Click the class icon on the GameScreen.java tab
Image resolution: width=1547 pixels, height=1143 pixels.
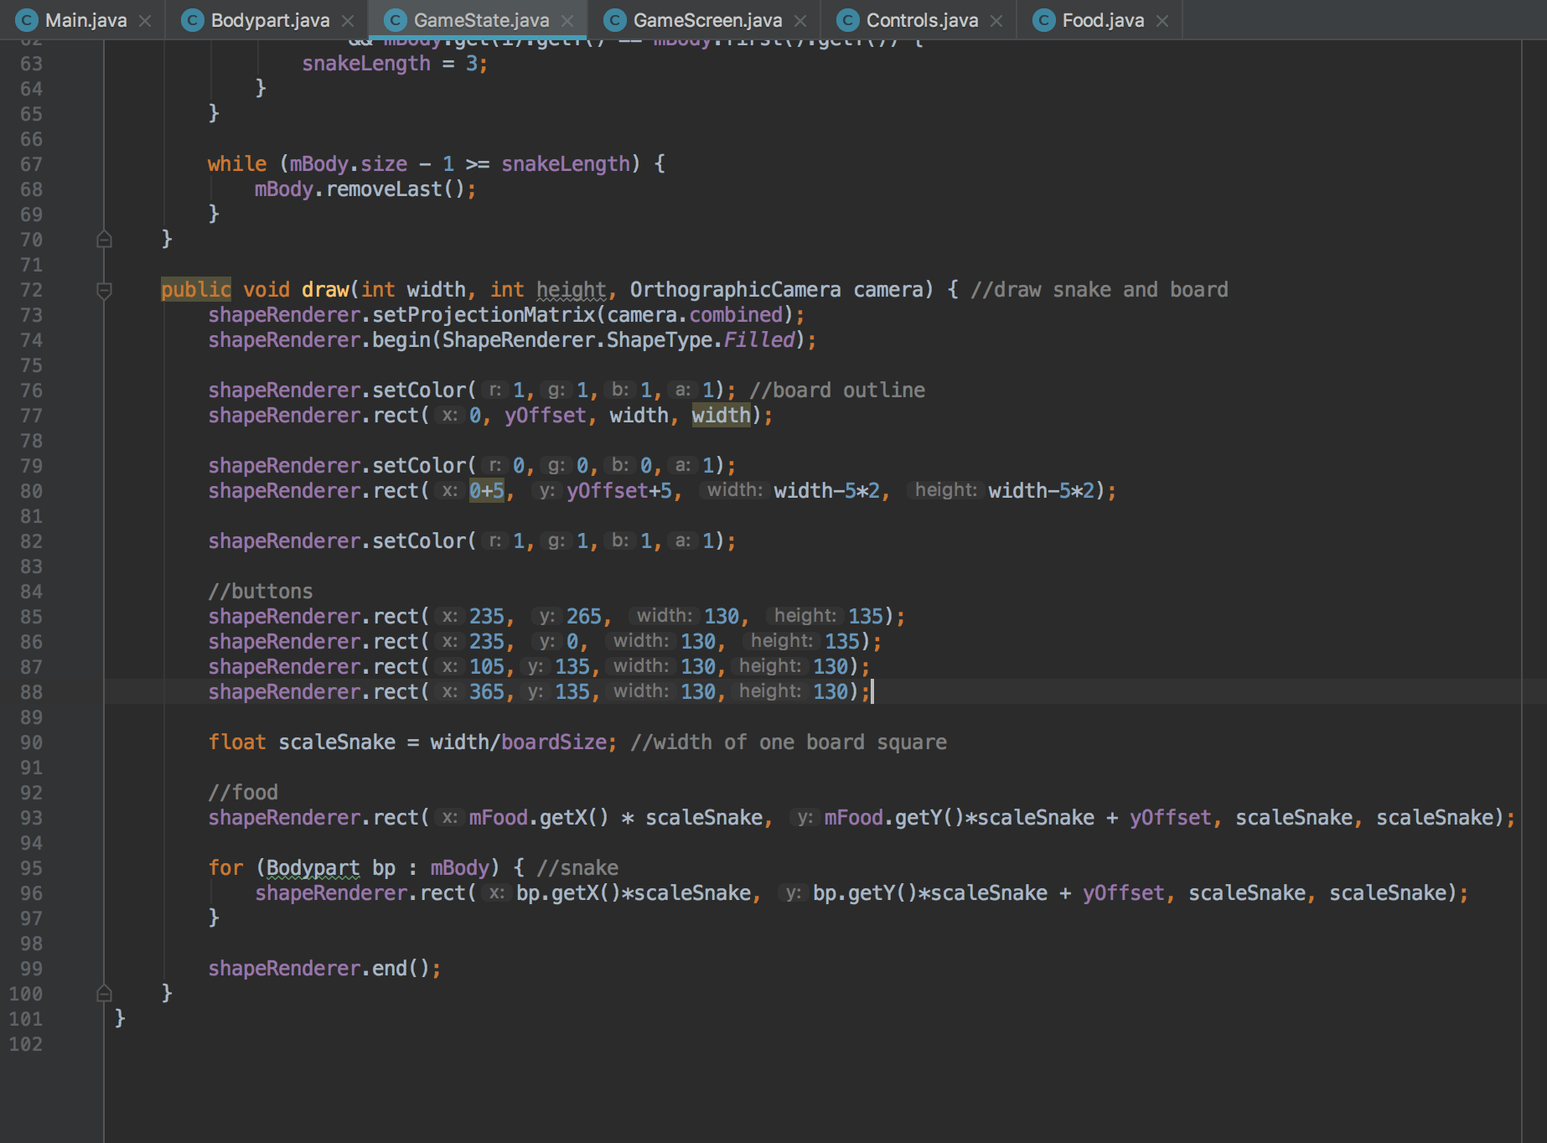pos(615,20)
